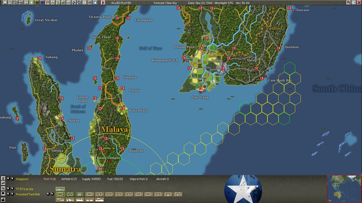Select the last unit icon in the unit row
Screen dimensions: 362x203
pyautogui.click(x=178, y=194)
